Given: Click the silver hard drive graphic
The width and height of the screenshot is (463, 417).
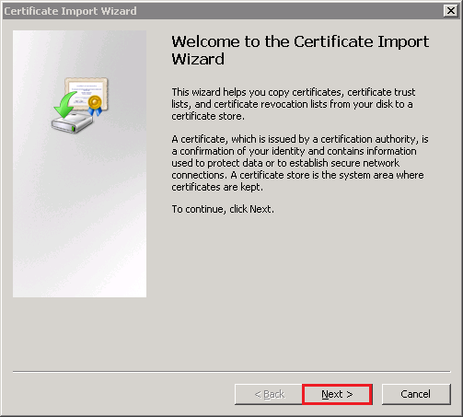Looking at the screenshot, I should coord(72,123).
